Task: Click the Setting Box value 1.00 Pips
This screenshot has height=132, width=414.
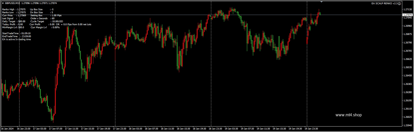Action: point(57,15)
